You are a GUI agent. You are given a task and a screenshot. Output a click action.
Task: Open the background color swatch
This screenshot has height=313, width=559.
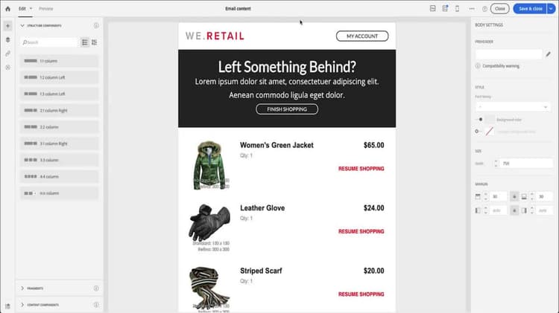click(x=490, y=120)
